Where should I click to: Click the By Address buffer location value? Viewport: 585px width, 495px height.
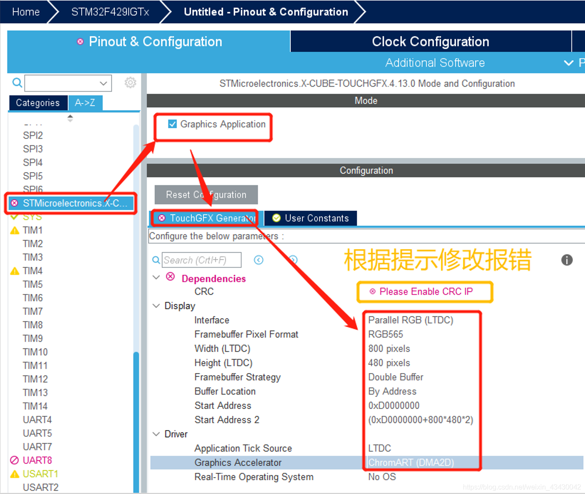tap(392, 391)
